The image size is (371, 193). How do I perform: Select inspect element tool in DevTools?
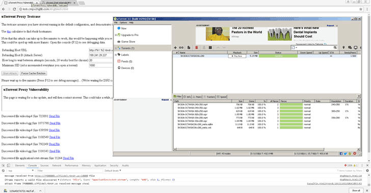pos(3,166)
